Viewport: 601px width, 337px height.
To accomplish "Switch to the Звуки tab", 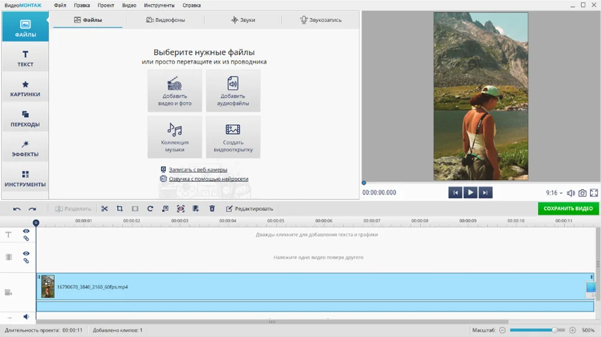I will 243,20.
